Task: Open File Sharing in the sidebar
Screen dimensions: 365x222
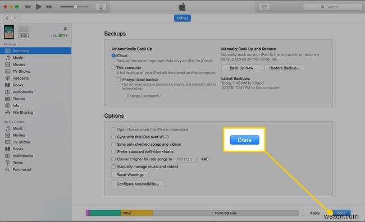Action: (x=35, y=112)
